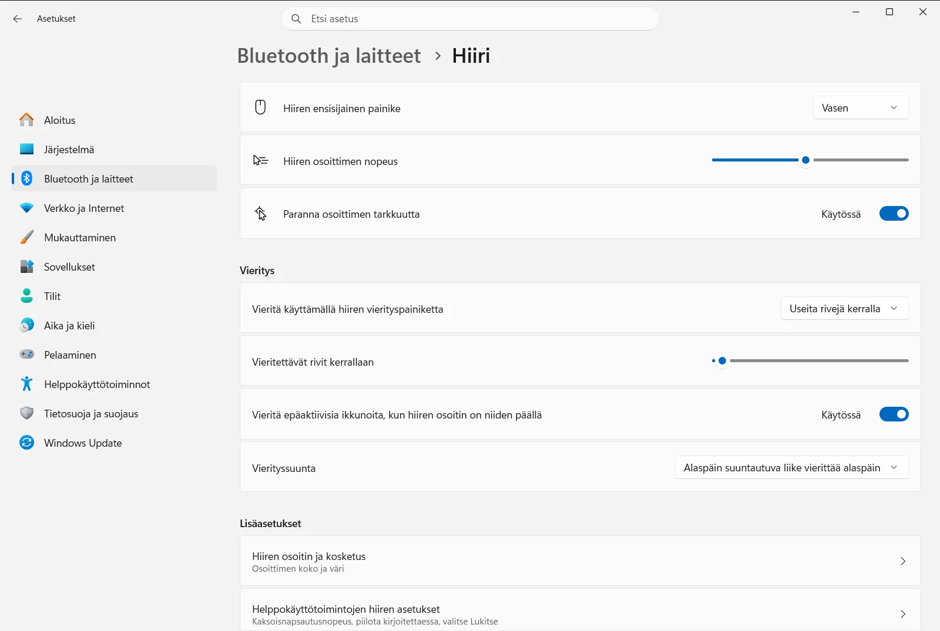Click the Tietosuoja ja suojaus shield icon
The width and height of the screenshot is (940, 631).
(x=26, y=413)
